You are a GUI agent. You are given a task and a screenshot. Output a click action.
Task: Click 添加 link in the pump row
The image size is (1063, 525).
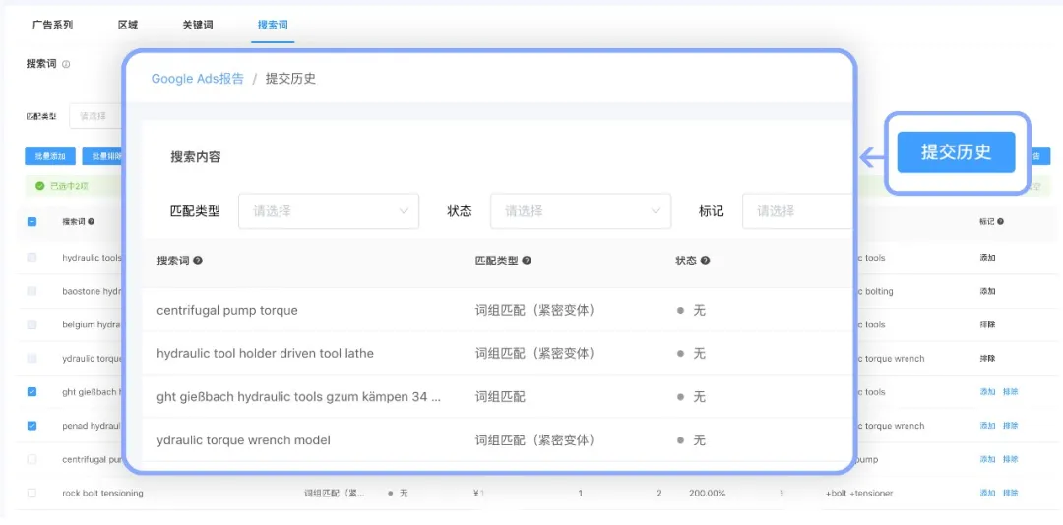987,459
